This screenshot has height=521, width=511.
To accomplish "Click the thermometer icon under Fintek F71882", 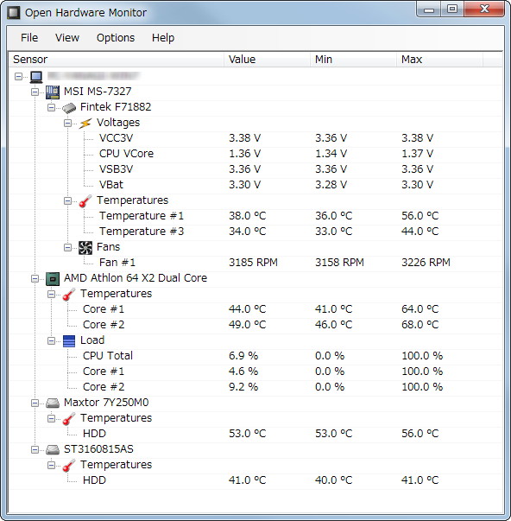I will point(85,201).
